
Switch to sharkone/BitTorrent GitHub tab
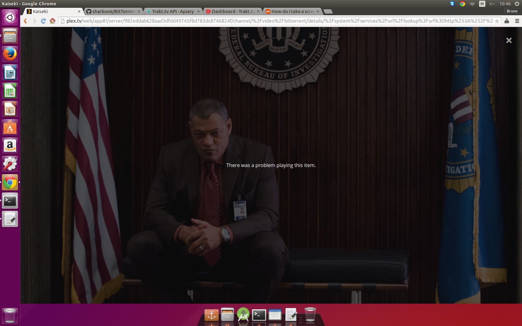[x=113, y=11]
